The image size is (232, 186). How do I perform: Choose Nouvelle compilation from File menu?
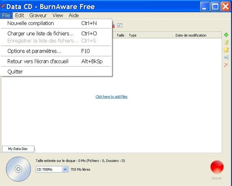click(x=56, y=23)
